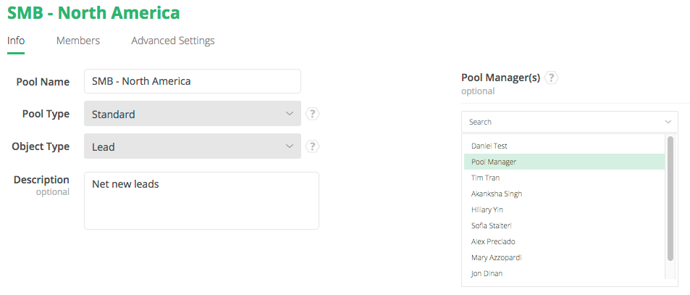Click help icon next to Pool Type
This screenshot has width=690, height=295.
pos(312,114)
